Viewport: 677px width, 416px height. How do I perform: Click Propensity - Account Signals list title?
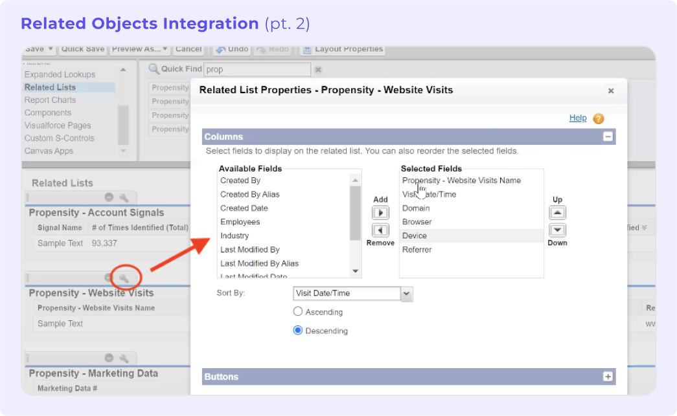point(97,213)
